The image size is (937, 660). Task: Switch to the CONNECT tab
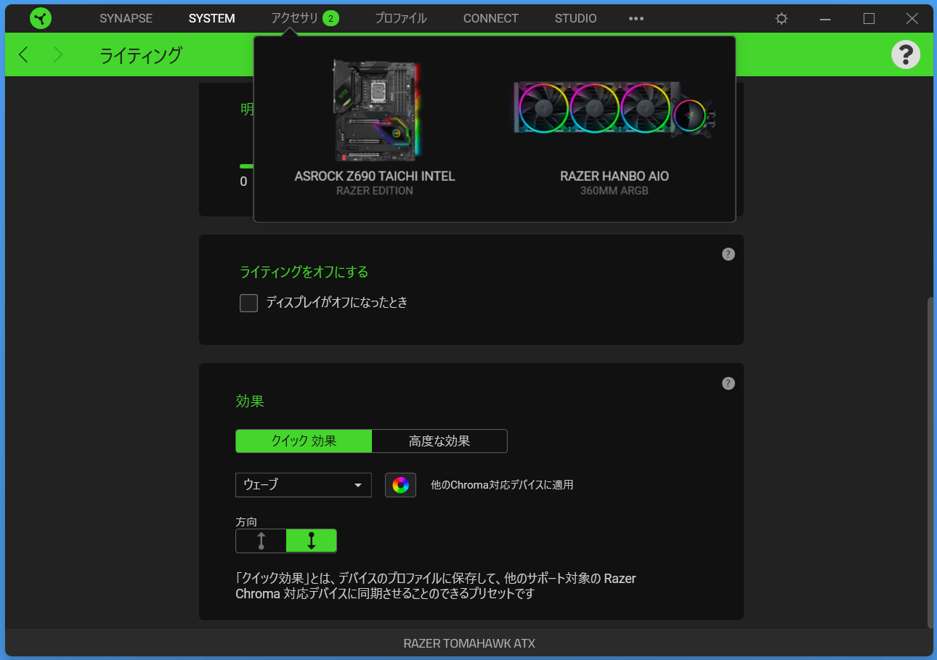coord(491,18)
